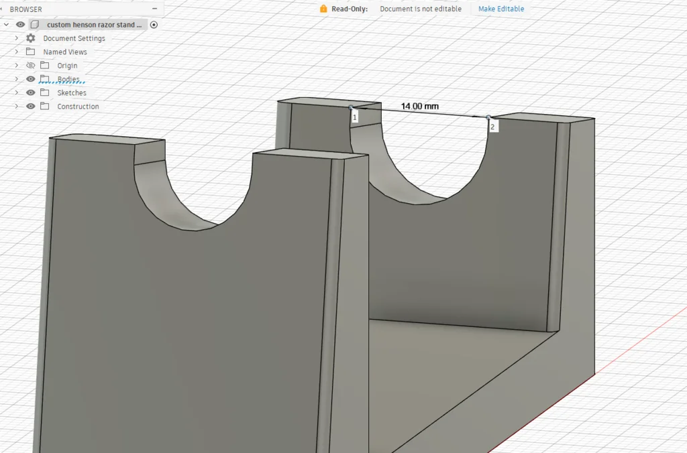
Task: Click the Named Views folder icon
Action: [x=30, y=52]
